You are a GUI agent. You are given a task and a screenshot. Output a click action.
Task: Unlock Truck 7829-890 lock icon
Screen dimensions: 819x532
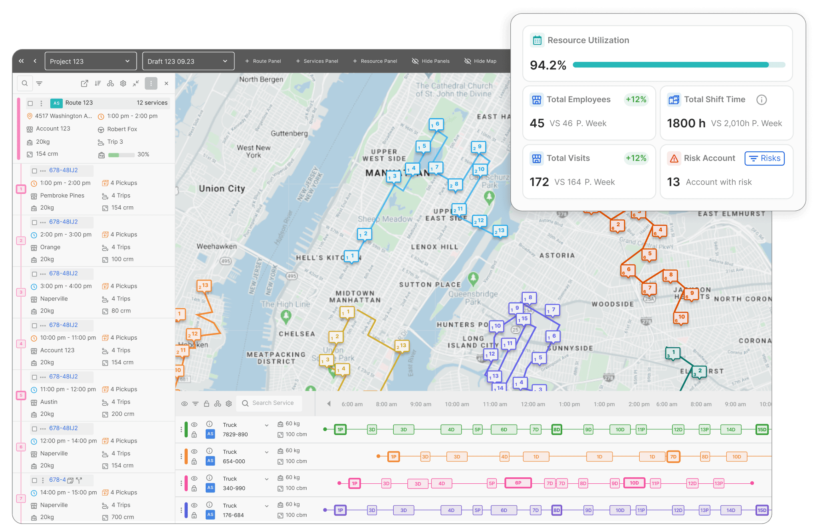[x=194, y=435]
